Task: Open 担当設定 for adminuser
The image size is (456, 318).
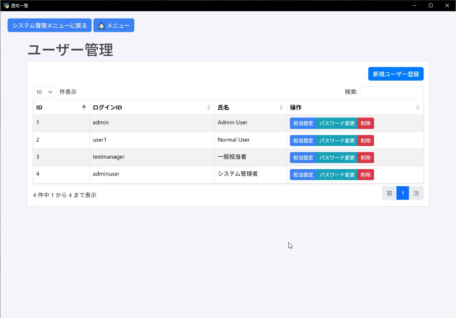Action: coord(303,175)
